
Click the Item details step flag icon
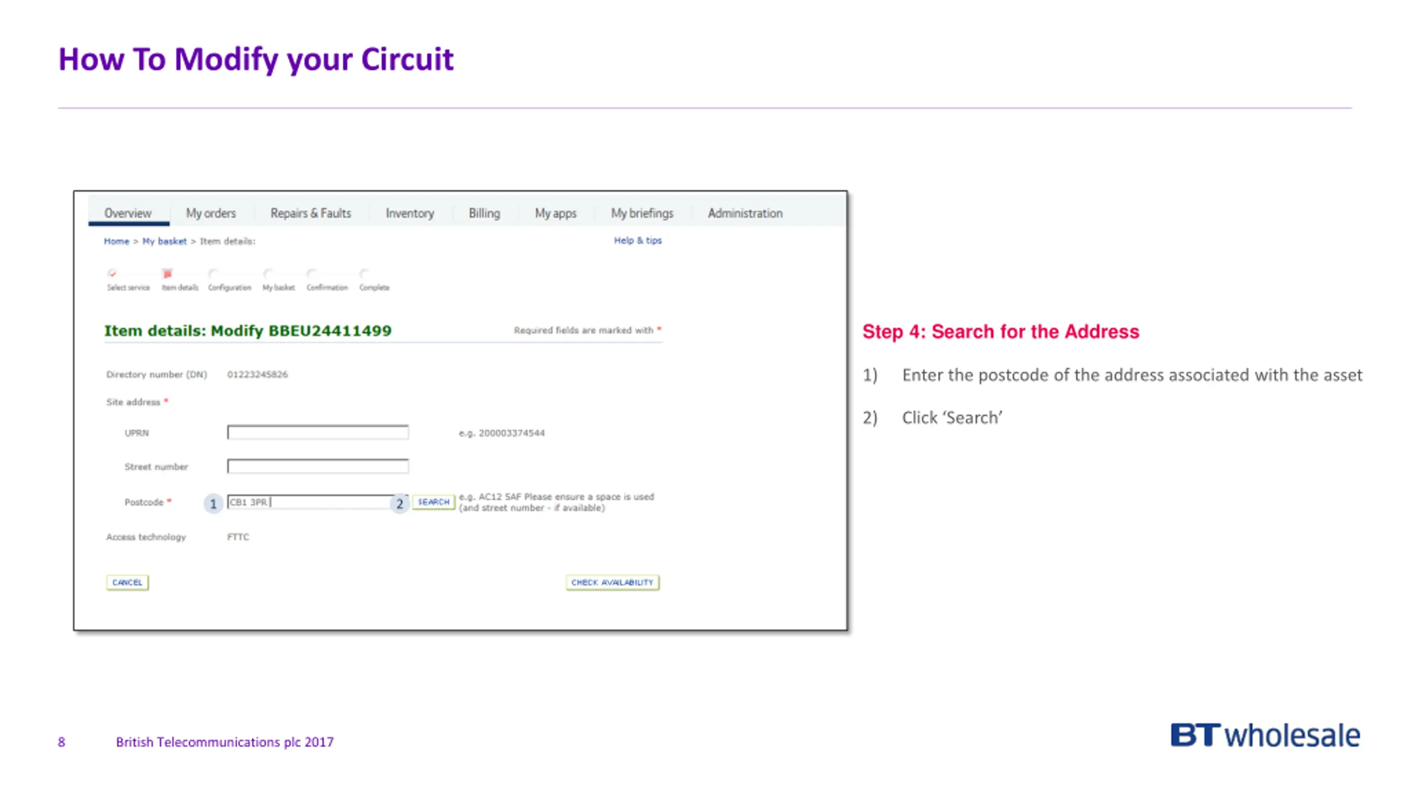168,273
